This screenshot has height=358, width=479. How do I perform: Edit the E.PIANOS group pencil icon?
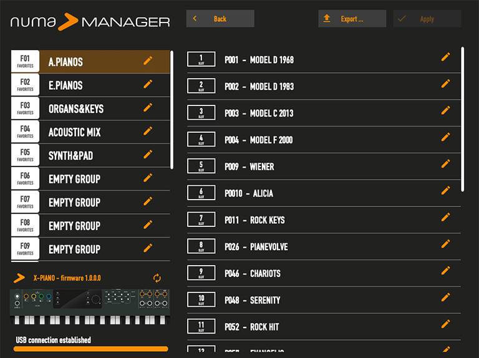148,84
